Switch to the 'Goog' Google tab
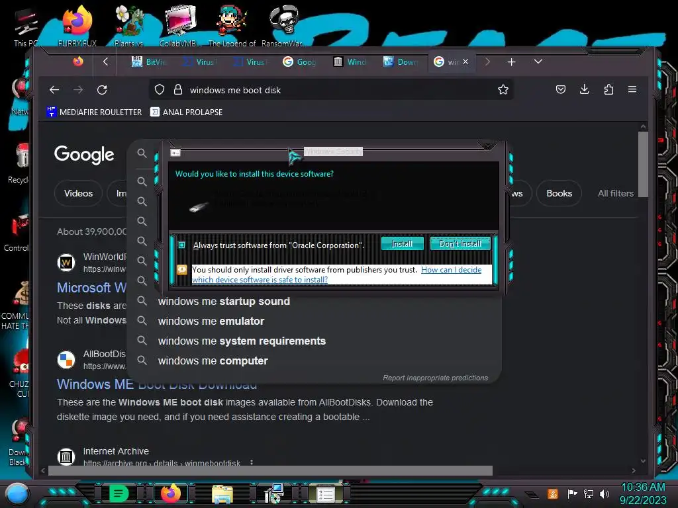Screen dimensions: 678x508 299,62
